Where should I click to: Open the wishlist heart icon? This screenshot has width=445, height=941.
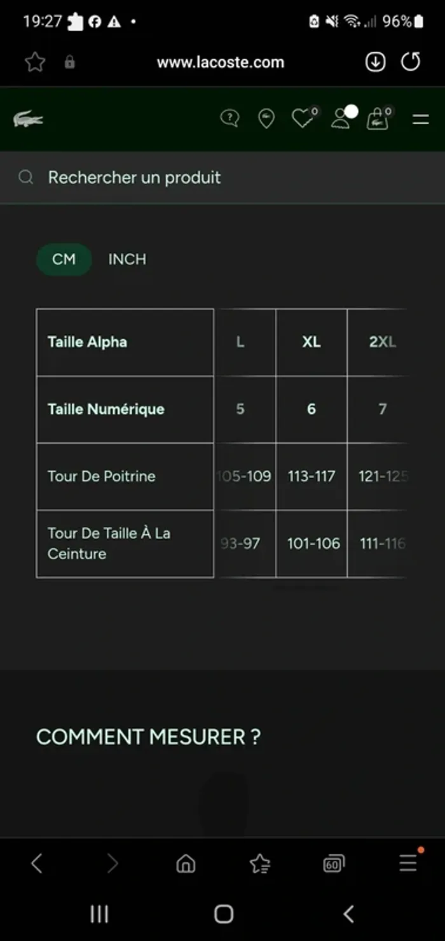[304, 118]
